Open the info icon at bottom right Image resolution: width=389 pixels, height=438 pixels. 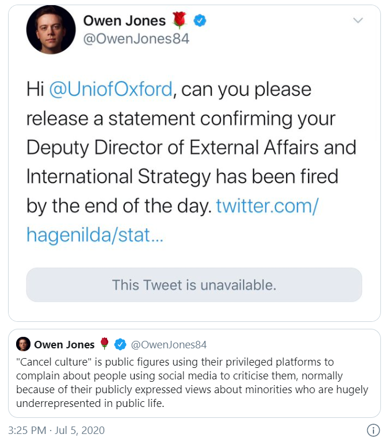click(373, 430)
